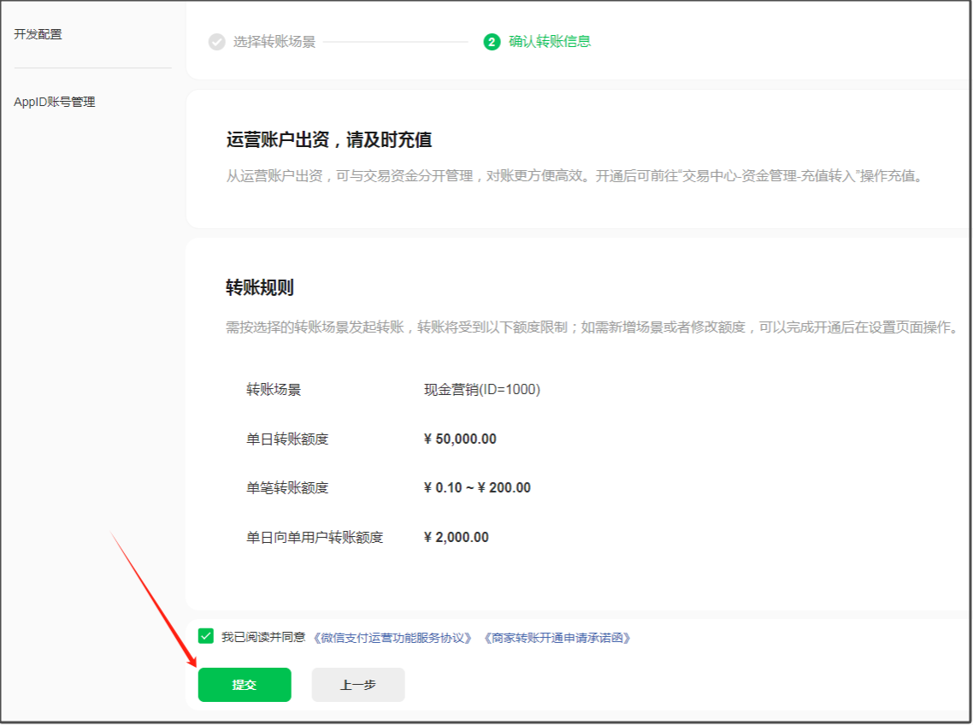Click the 选择转账场景 step label
This screenshot has width=973, height=725.
(274, 42)
